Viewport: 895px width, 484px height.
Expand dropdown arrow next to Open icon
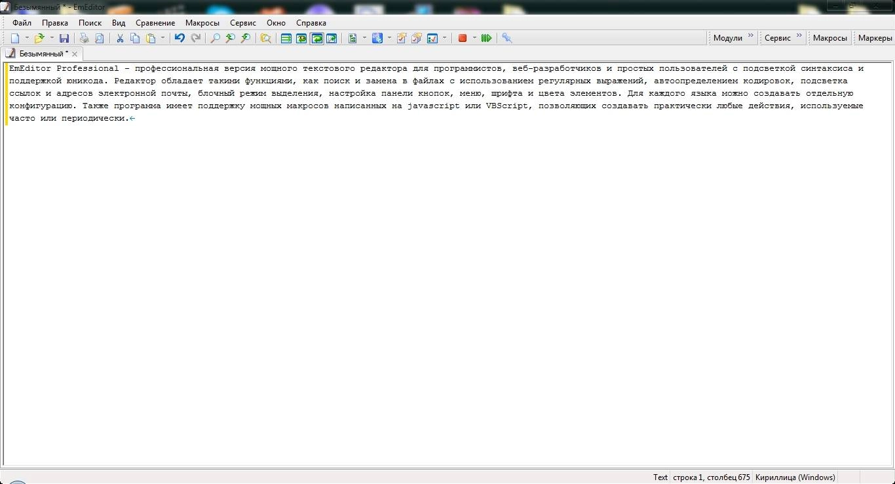click(x=51, y=38)
